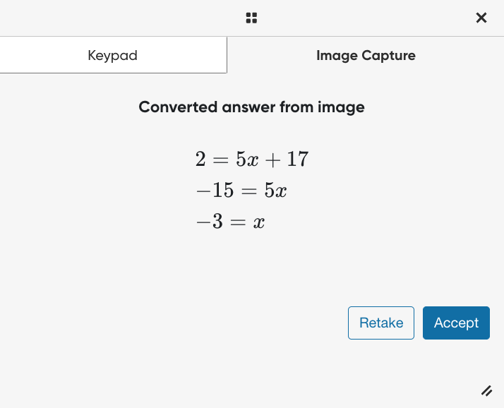This screenshot has height=408, width=504.
Task: Click the equals sign in last equation
Action: pos(238,222)
